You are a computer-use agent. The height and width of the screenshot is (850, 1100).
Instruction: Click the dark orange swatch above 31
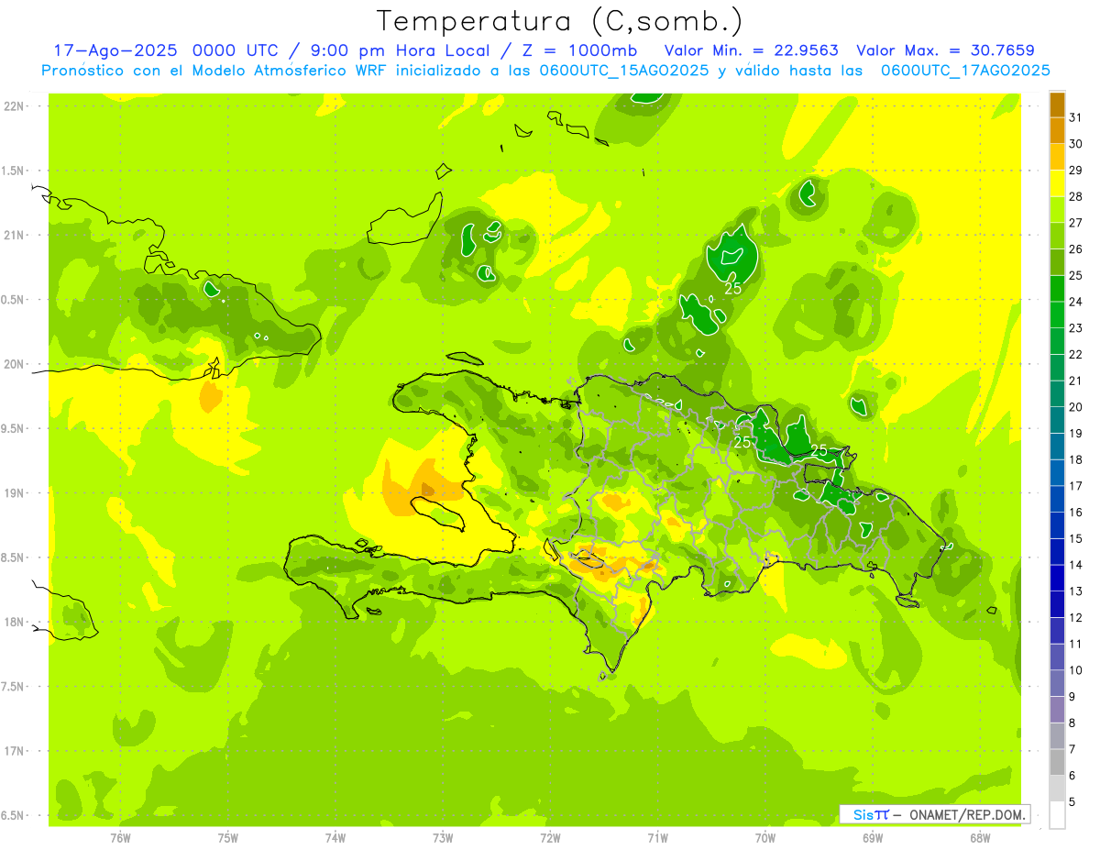pyautogui.click(x=1057, y=105)
